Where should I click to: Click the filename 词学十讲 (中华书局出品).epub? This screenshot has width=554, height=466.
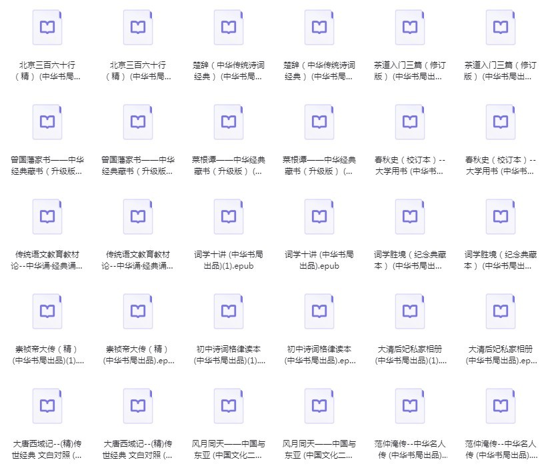pos(319,260)
